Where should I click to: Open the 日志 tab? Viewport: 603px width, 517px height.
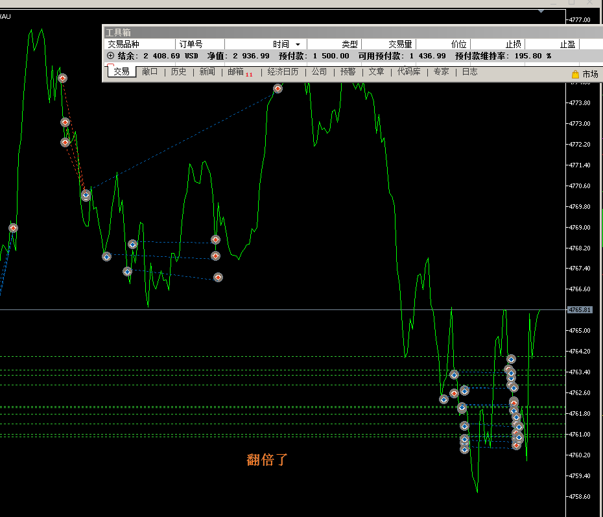469,72
